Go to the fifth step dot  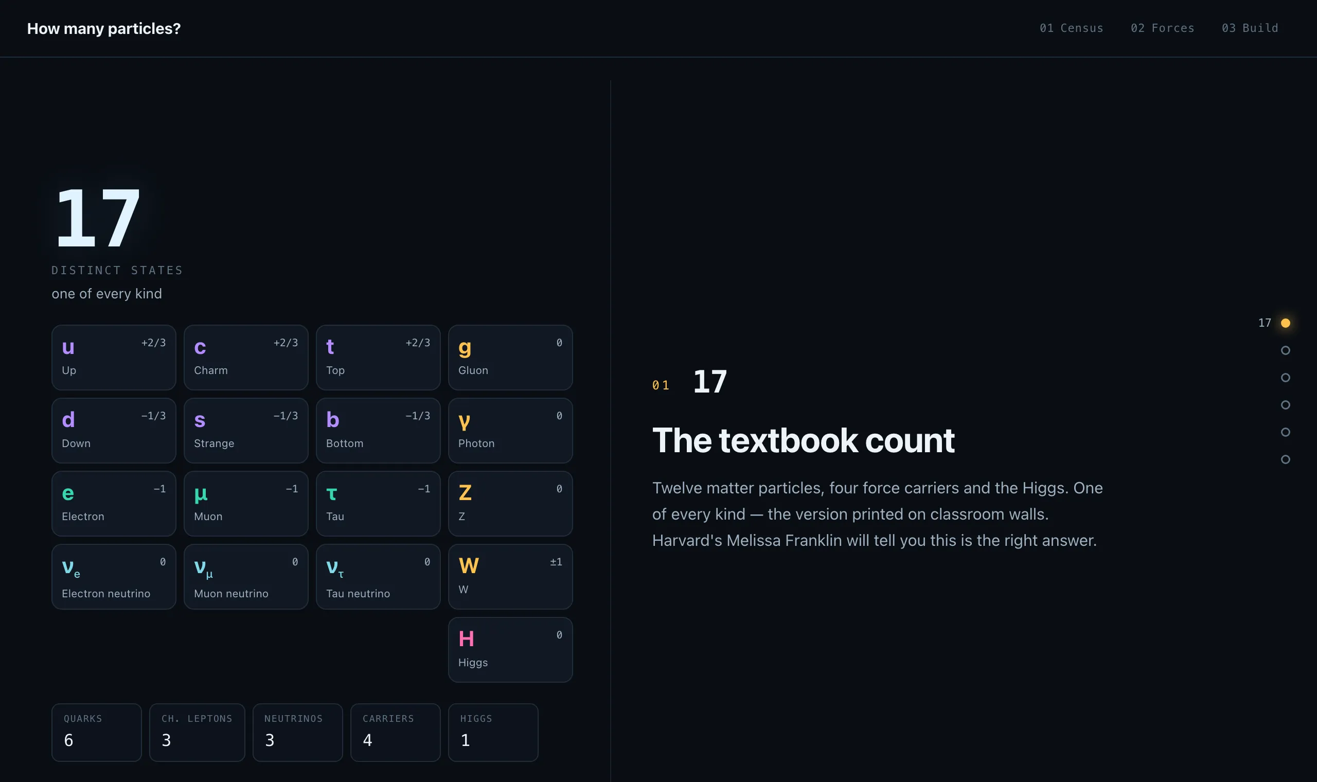pyautogui.click(x=1286, y=432)
